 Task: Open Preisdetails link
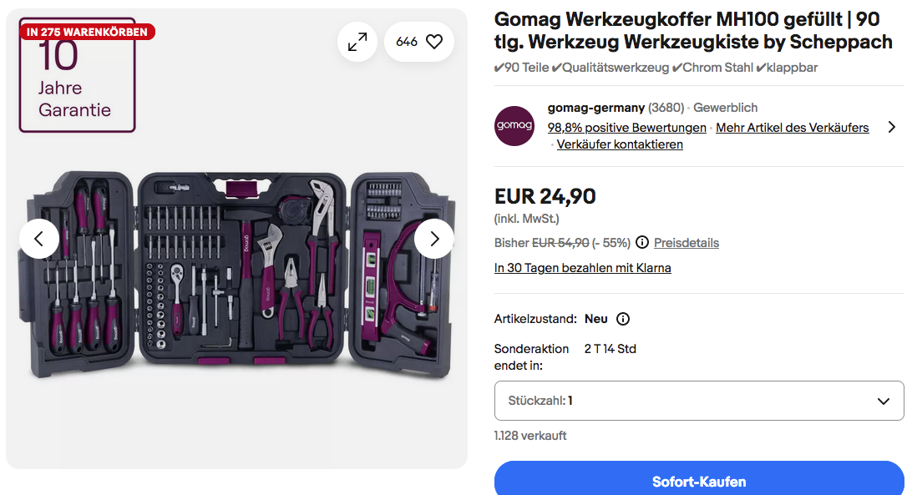[x=687, y=243]
